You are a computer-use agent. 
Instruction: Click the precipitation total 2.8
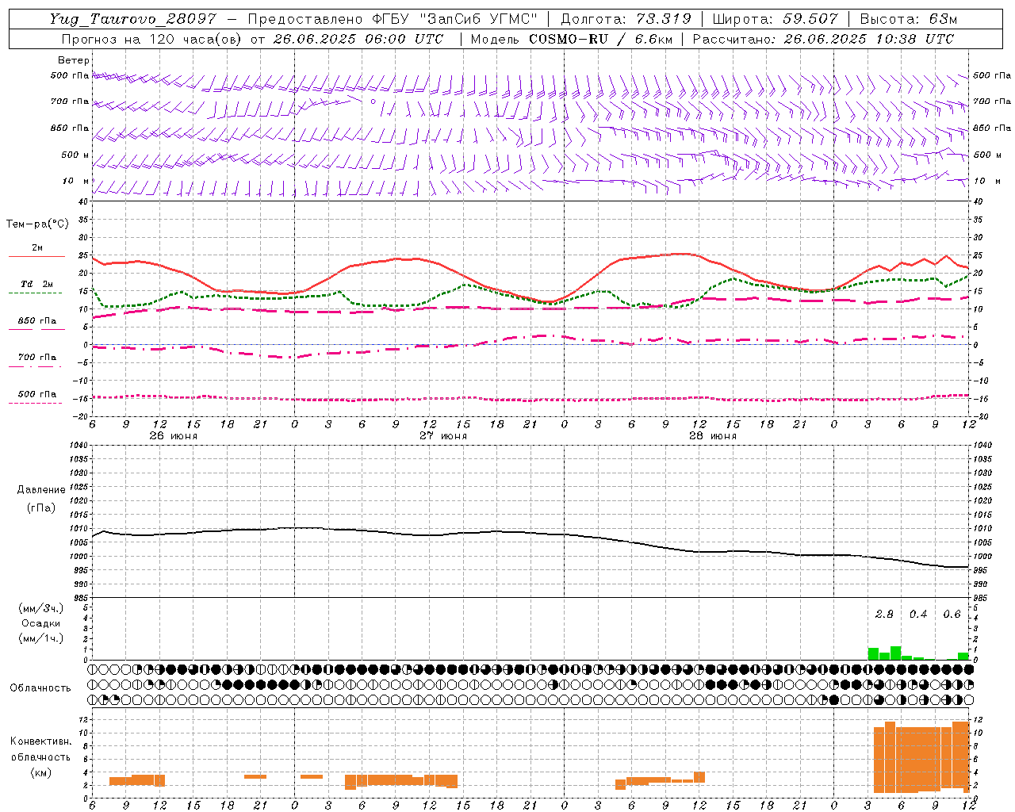point(884,615)
